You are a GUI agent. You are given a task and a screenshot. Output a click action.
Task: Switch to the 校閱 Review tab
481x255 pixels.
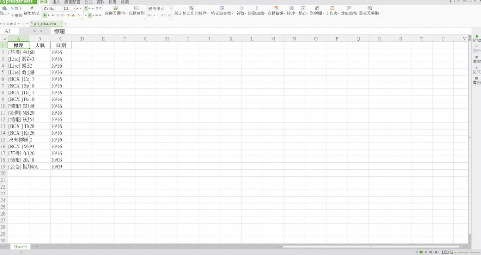point(113,2)
